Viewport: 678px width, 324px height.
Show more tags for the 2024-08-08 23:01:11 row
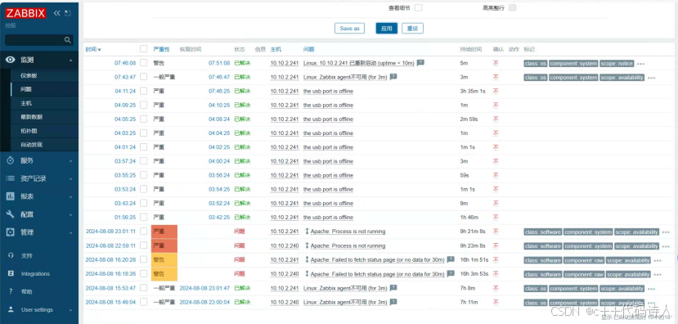666,232
